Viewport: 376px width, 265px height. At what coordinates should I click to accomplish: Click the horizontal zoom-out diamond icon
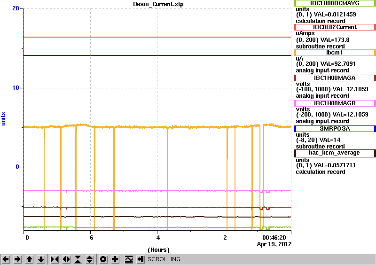pos(66,259)
